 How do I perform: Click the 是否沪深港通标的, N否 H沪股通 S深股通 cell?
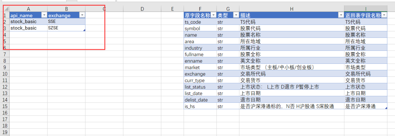(291, 106)
